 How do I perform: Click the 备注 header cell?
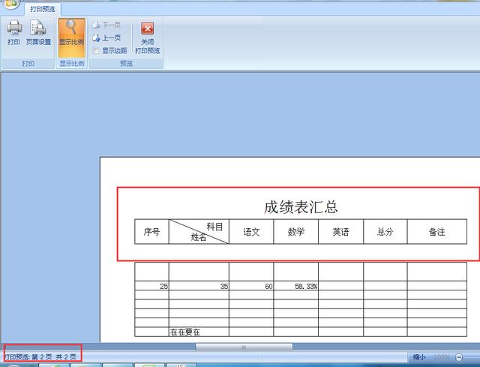pyautogui.click(x=436, y=232)
